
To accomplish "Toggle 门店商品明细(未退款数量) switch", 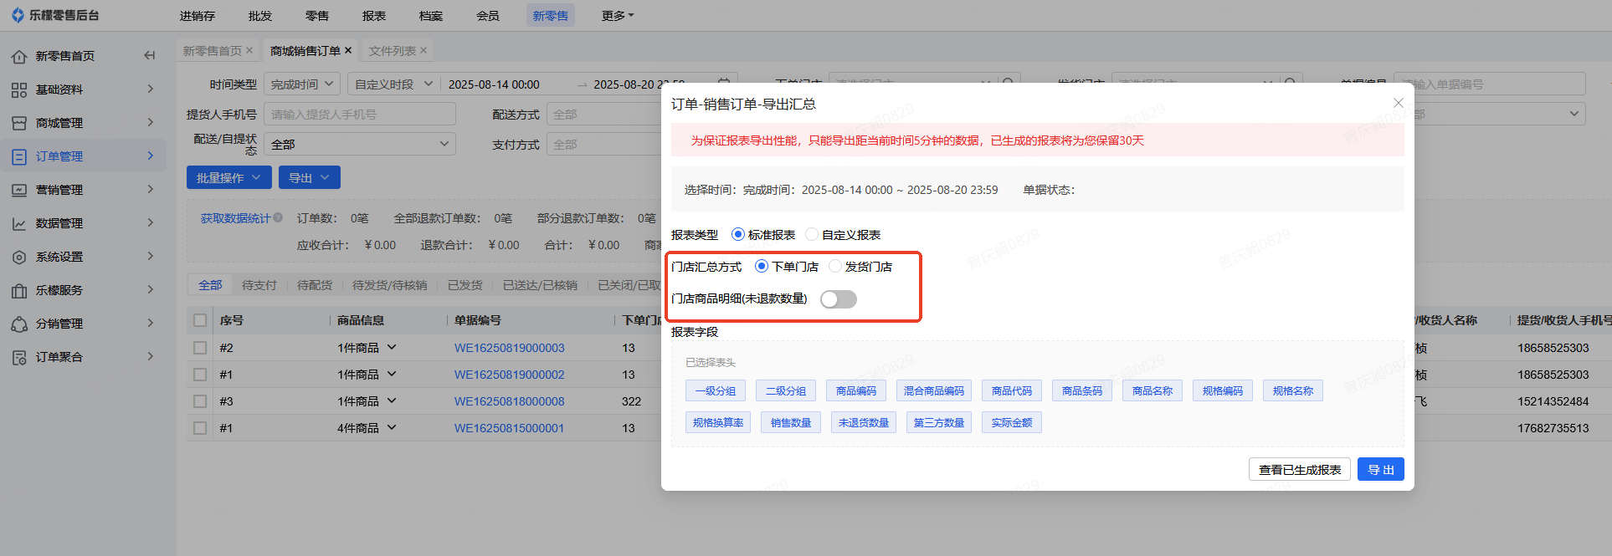I will tap(838, 299).
